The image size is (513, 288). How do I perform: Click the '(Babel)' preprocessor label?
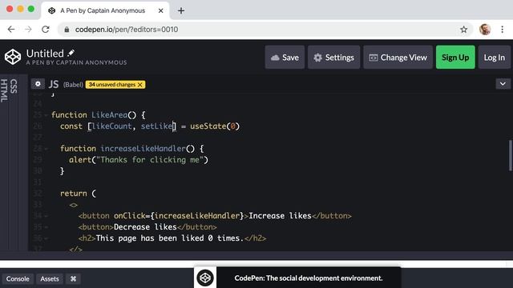[73, 85]
